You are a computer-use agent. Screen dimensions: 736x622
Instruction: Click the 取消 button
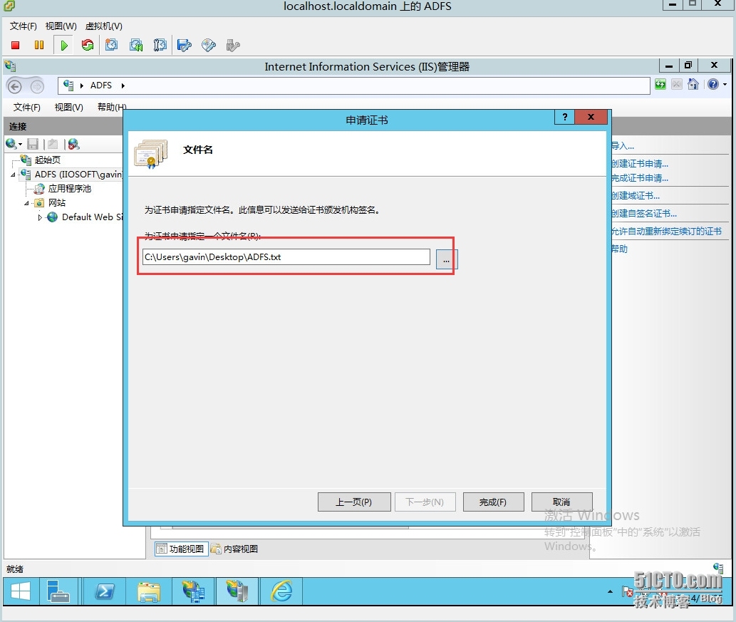click(x=562, y=502)
